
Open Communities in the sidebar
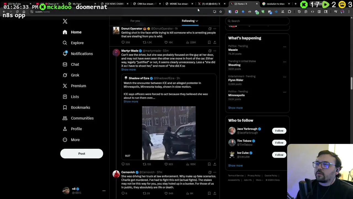[78, 118]
